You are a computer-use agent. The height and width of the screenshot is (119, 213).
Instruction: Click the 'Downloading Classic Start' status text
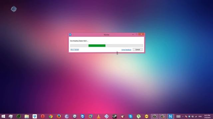point(79,41)
